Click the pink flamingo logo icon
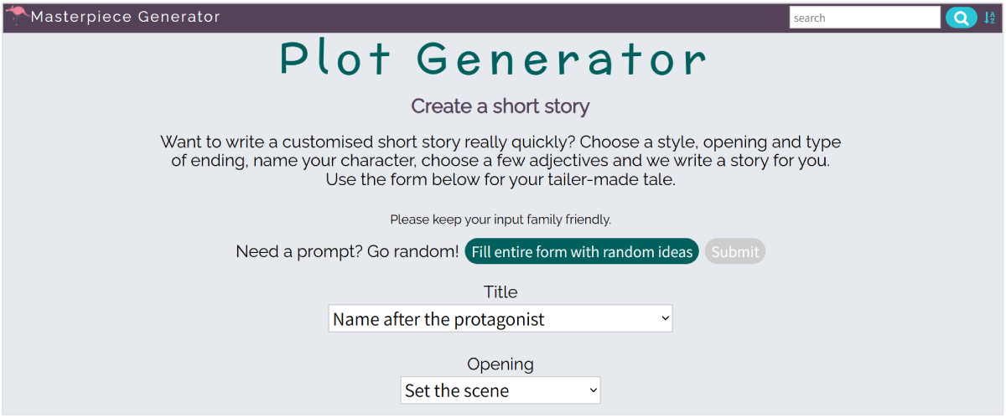The width and height of the screenshot is (1006, 418). click(x=17, y=15)
